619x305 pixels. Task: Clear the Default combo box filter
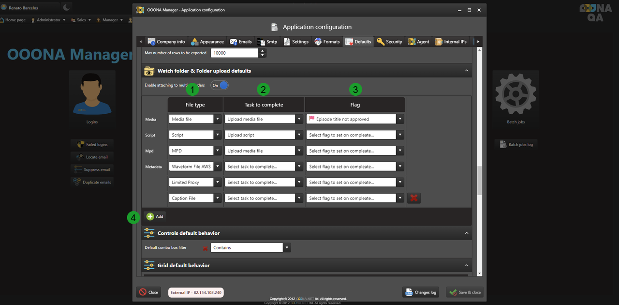tap(205, 248)
